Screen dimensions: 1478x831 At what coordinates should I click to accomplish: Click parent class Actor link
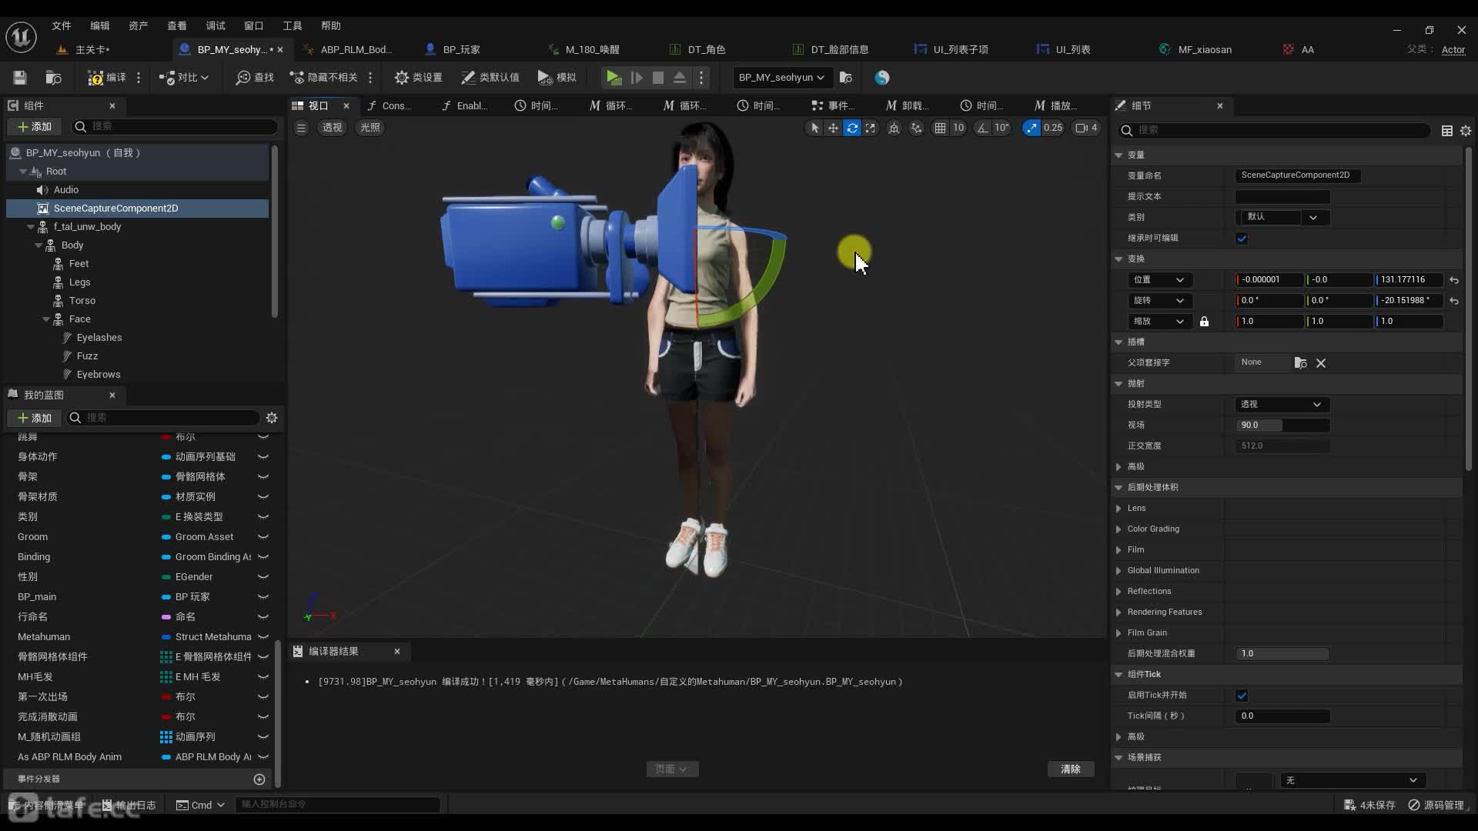1453,50
